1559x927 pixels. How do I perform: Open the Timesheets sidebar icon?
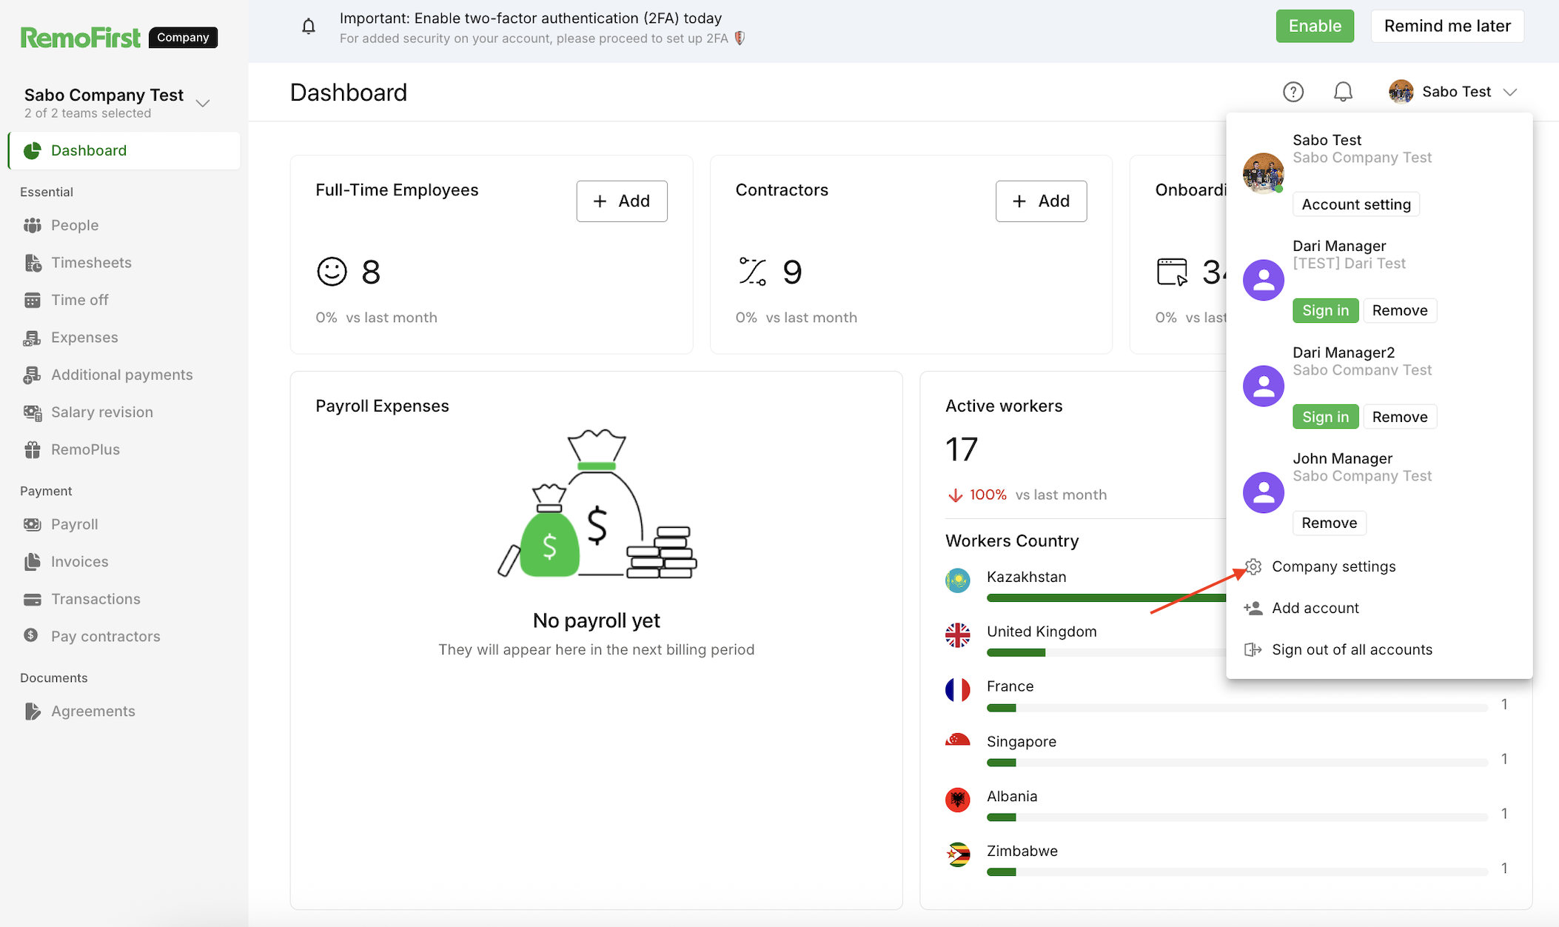[x=32, y=263]
